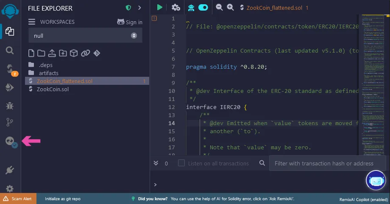The height and width of the screenshot is (204, 390).
Task: Click the Zoom in magnifier icon
Action: pyautogui.click(x=230, y=7)
